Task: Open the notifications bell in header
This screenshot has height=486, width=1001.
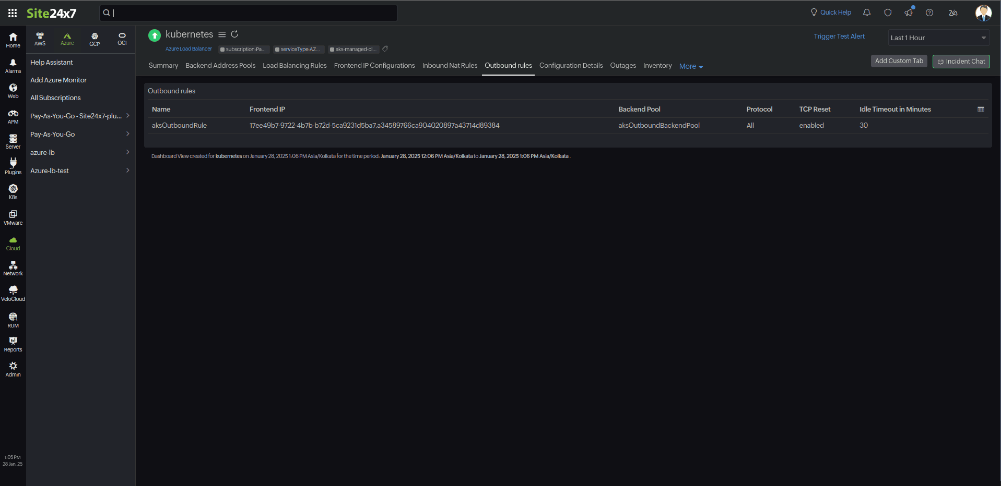Action: pyautogui.click(x=867, y=13)
